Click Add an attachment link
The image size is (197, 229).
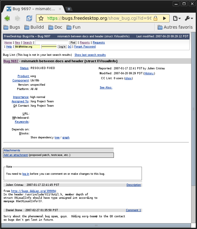click(16, 155)
